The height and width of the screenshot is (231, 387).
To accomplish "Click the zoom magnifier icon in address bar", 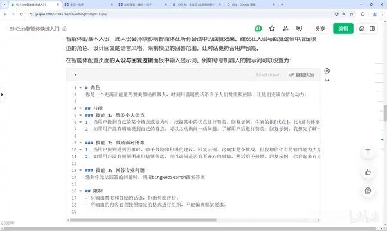I will tap(344, 14).
